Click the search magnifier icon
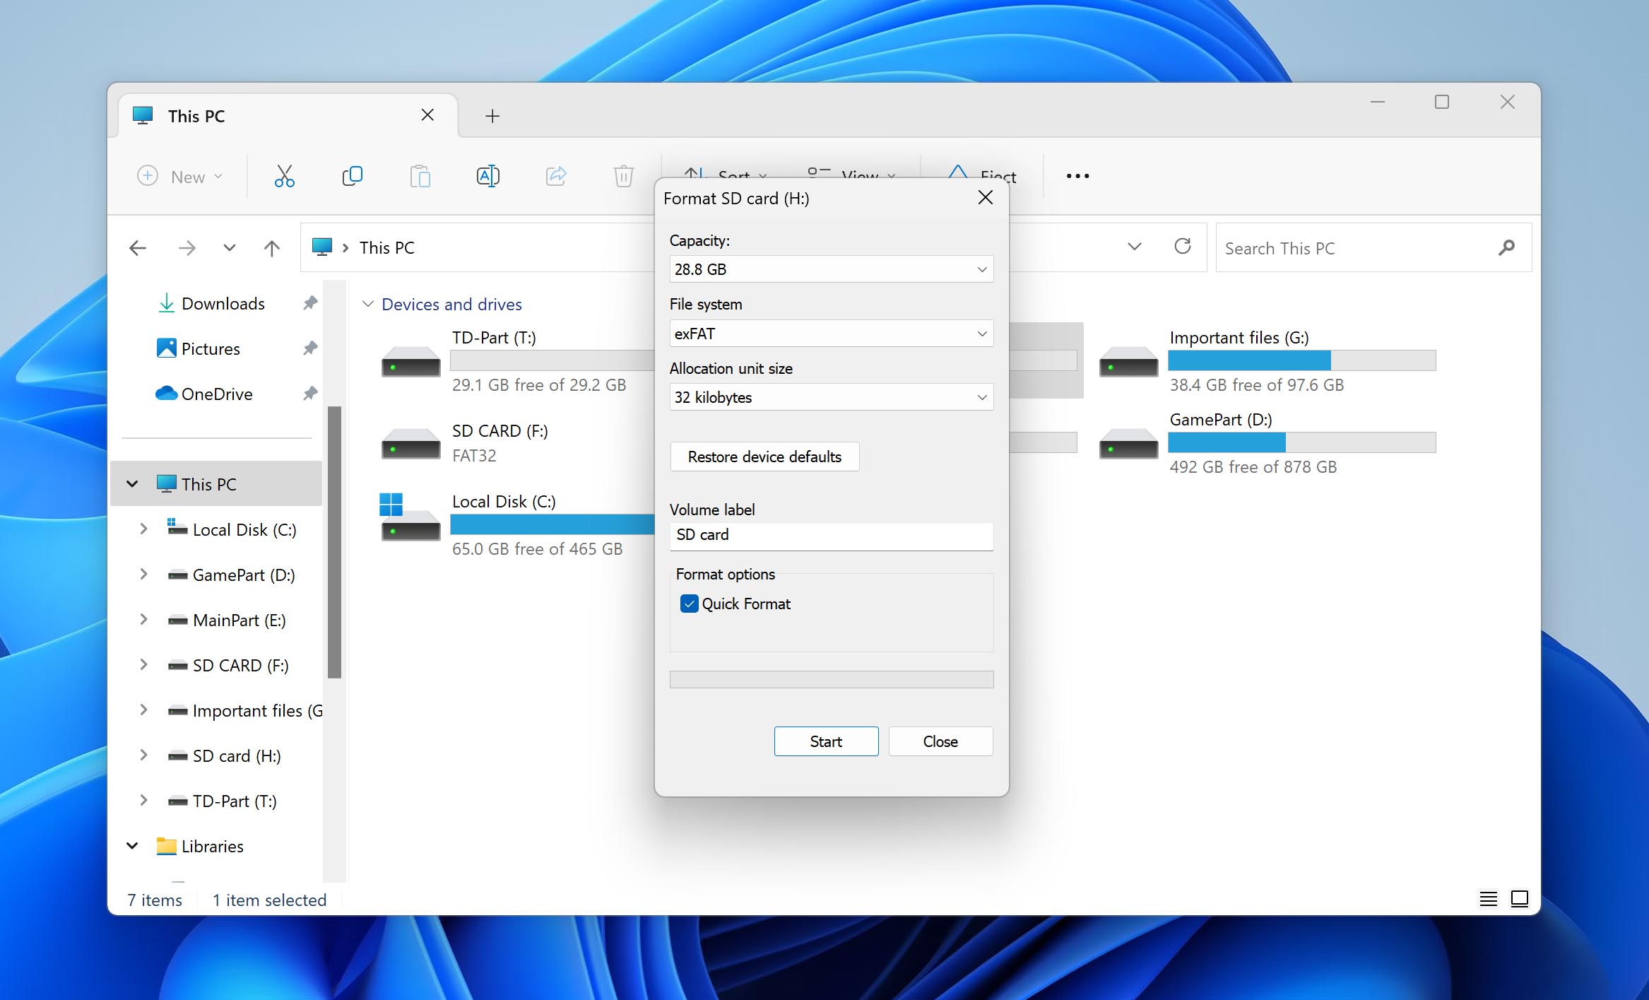Screen dimensions: 1649x1000 1506,247
